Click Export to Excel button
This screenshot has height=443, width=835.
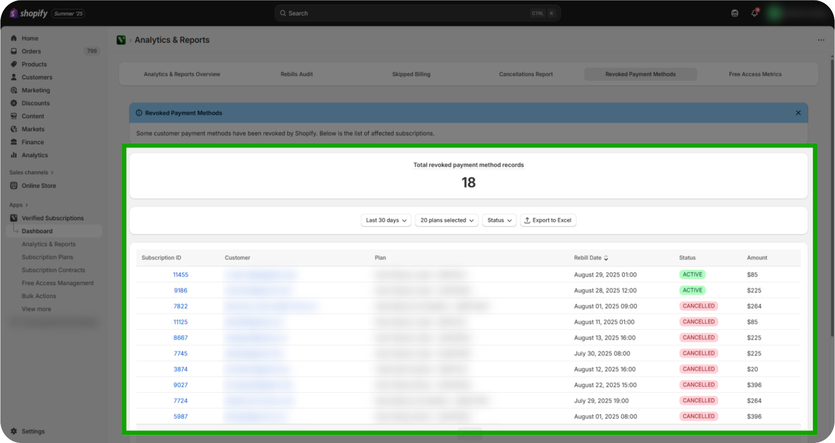(x=548, y=220)
